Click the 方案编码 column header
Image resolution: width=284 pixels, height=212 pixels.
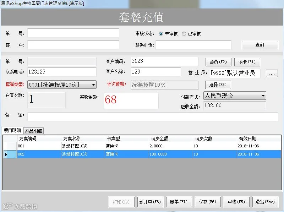point(39,138)
